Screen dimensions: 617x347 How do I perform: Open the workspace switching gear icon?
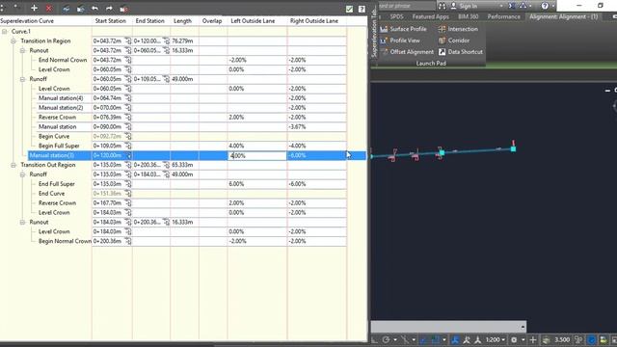point(514,339)
